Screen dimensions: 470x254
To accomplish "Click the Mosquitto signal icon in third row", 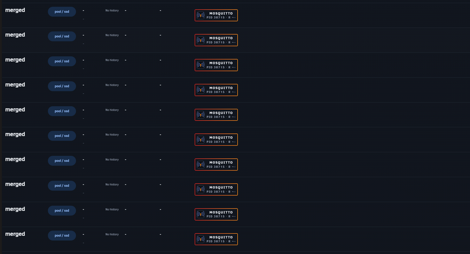I will [201, 65].
